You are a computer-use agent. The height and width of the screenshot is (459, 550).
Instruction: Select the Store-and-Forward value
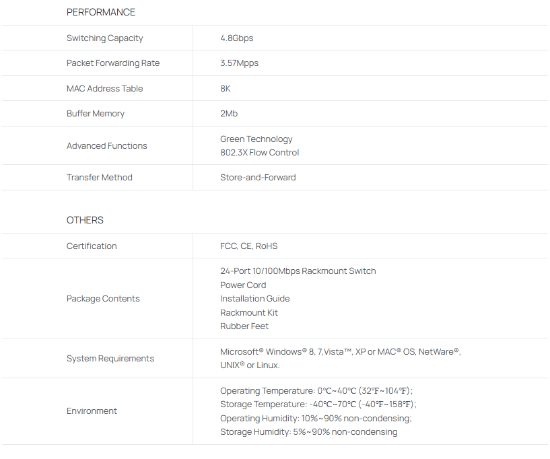[258, 178]
